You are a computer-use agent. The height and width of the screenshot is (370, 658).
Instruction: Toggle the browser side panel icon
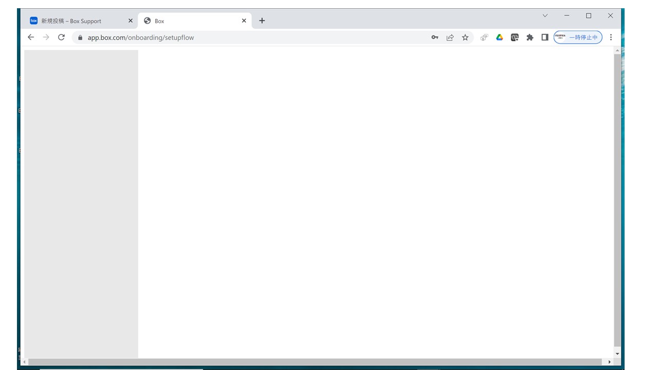click(x=545, y=38)
